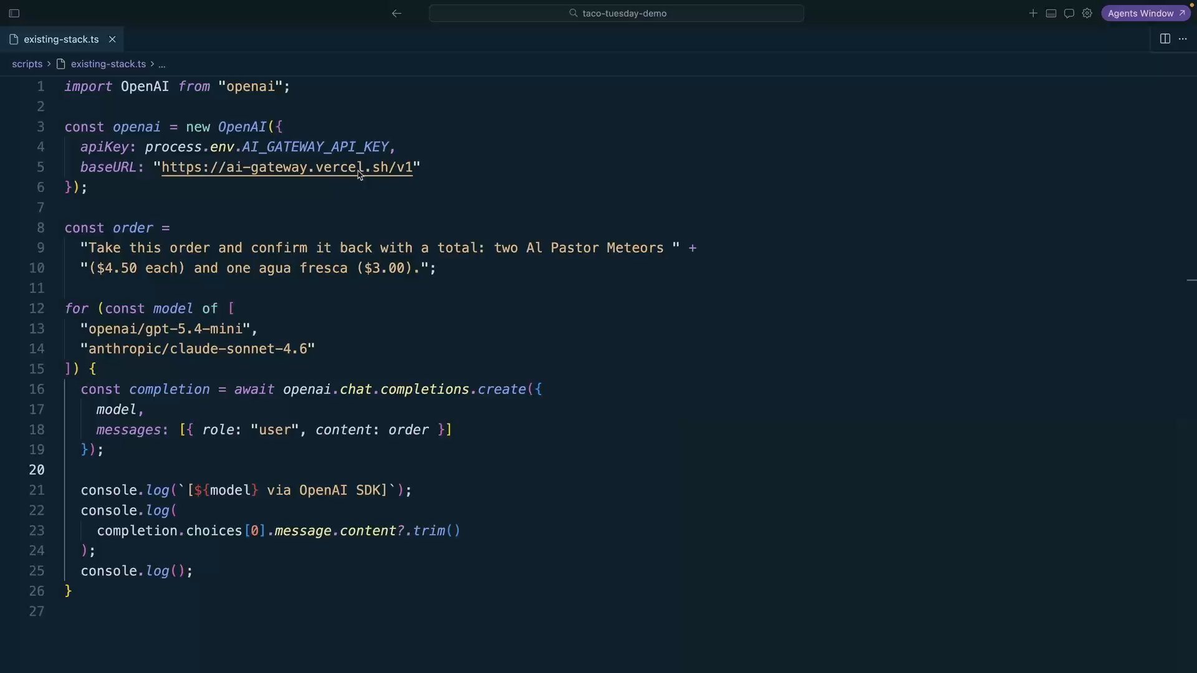Toggle the bottom panel layout icon

1051,13
